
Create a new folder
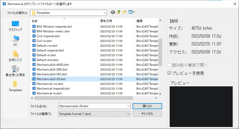pos(125,12)
